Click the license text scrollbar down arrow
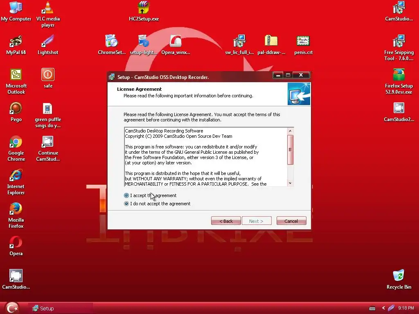419x314 pixels. pyautogui.click(x=290, y=183)
